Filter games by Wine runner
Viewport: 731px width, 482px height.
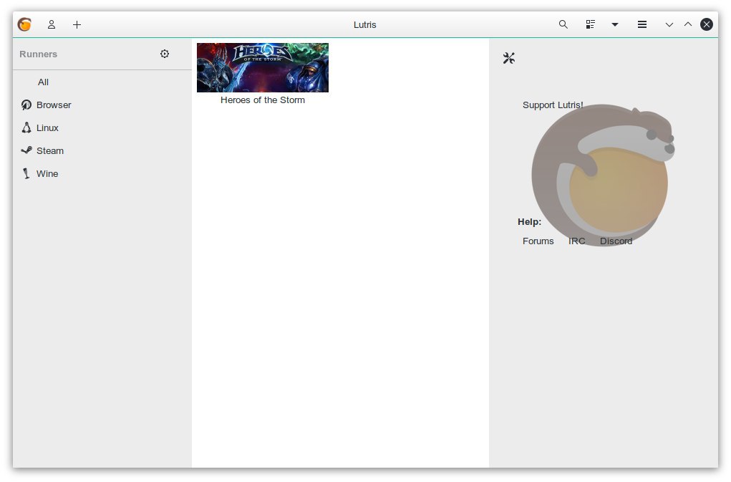pyautogui.click(x=102, y=173)
